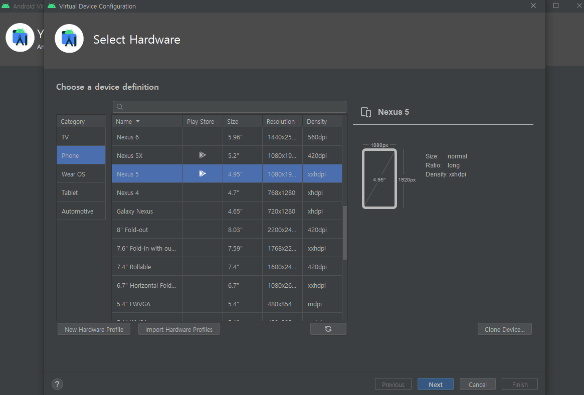Screen dimensions: 584x395
Task: Click the Nexus 5 phone preview outline
Action: [379, 178]
